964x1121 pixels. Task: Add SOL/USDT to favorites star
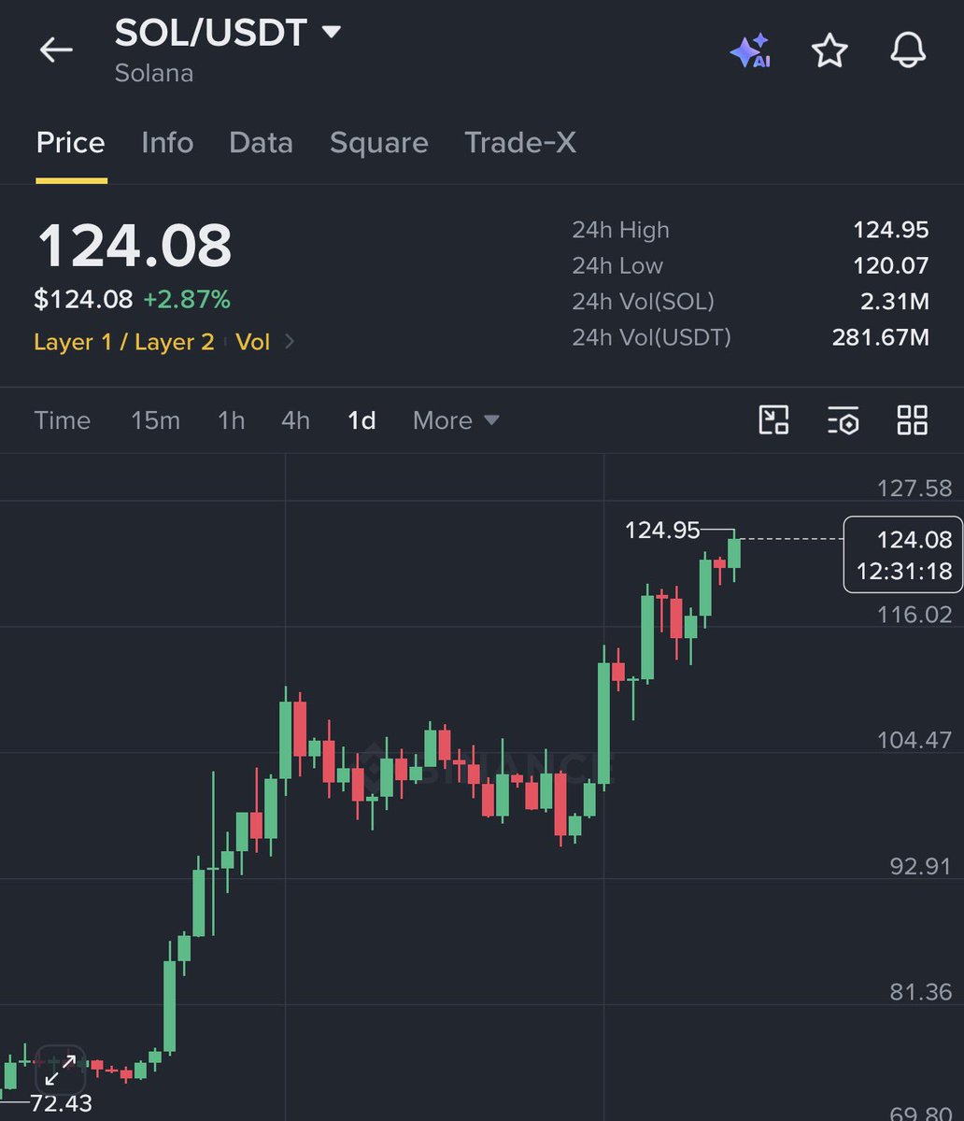[829, 50]
